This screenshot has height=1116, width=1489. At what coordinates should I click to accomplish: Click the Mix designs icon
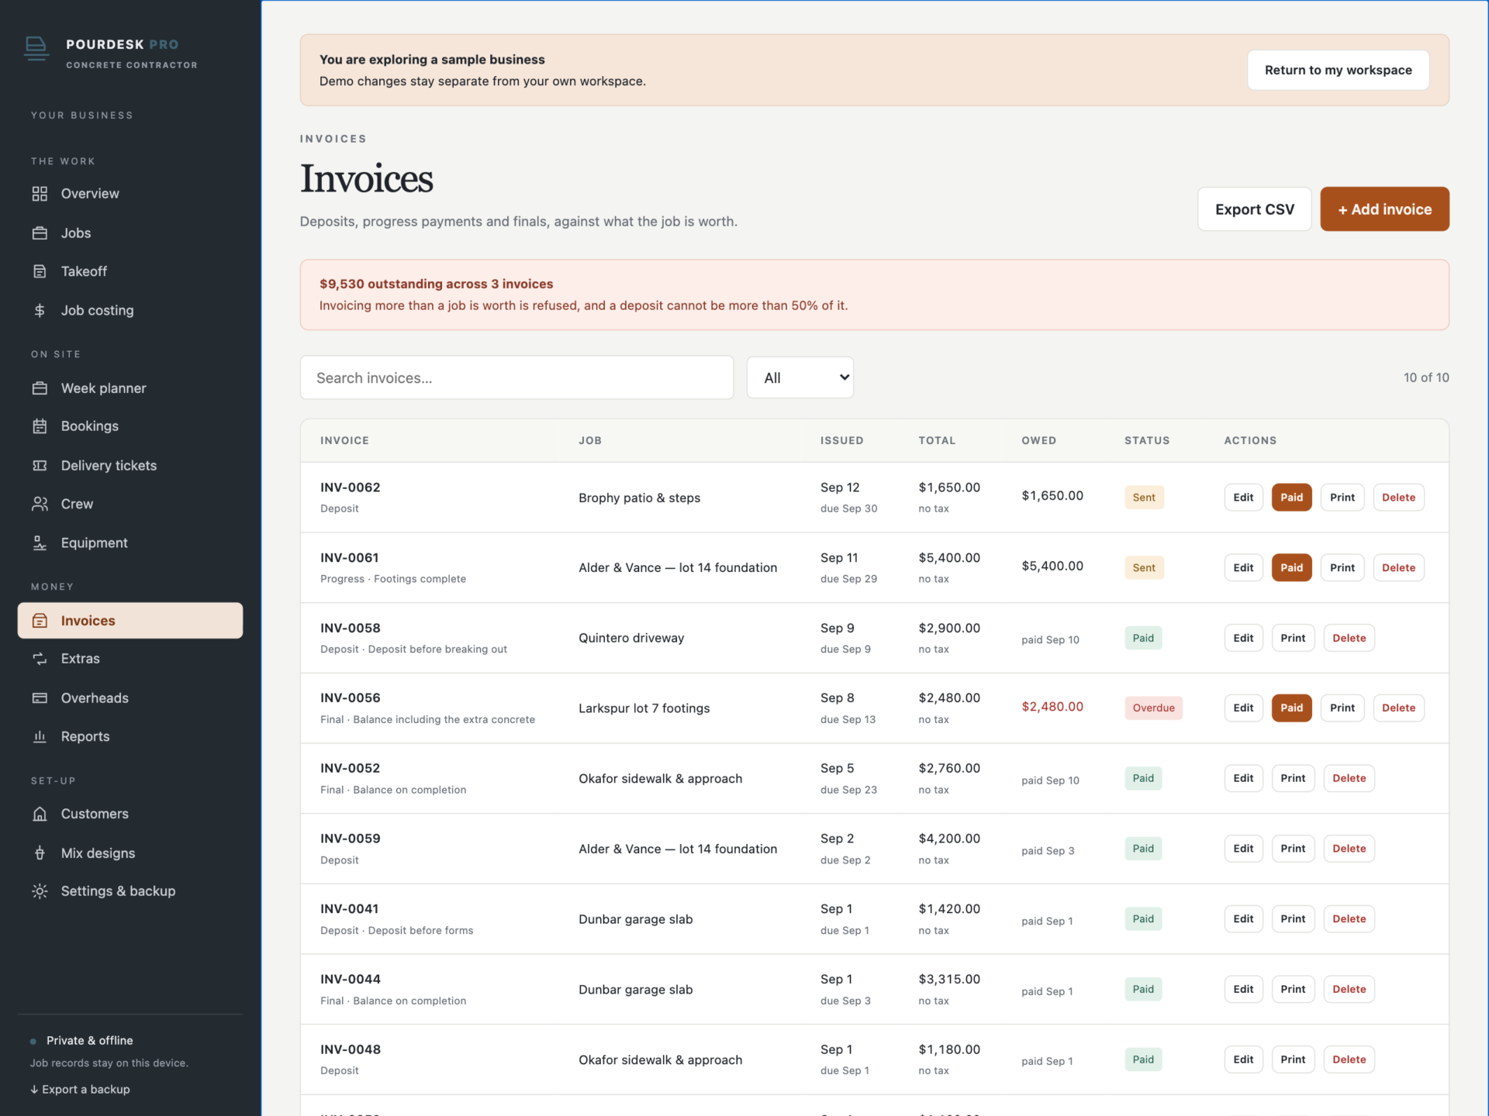click(x=40, y=852)
